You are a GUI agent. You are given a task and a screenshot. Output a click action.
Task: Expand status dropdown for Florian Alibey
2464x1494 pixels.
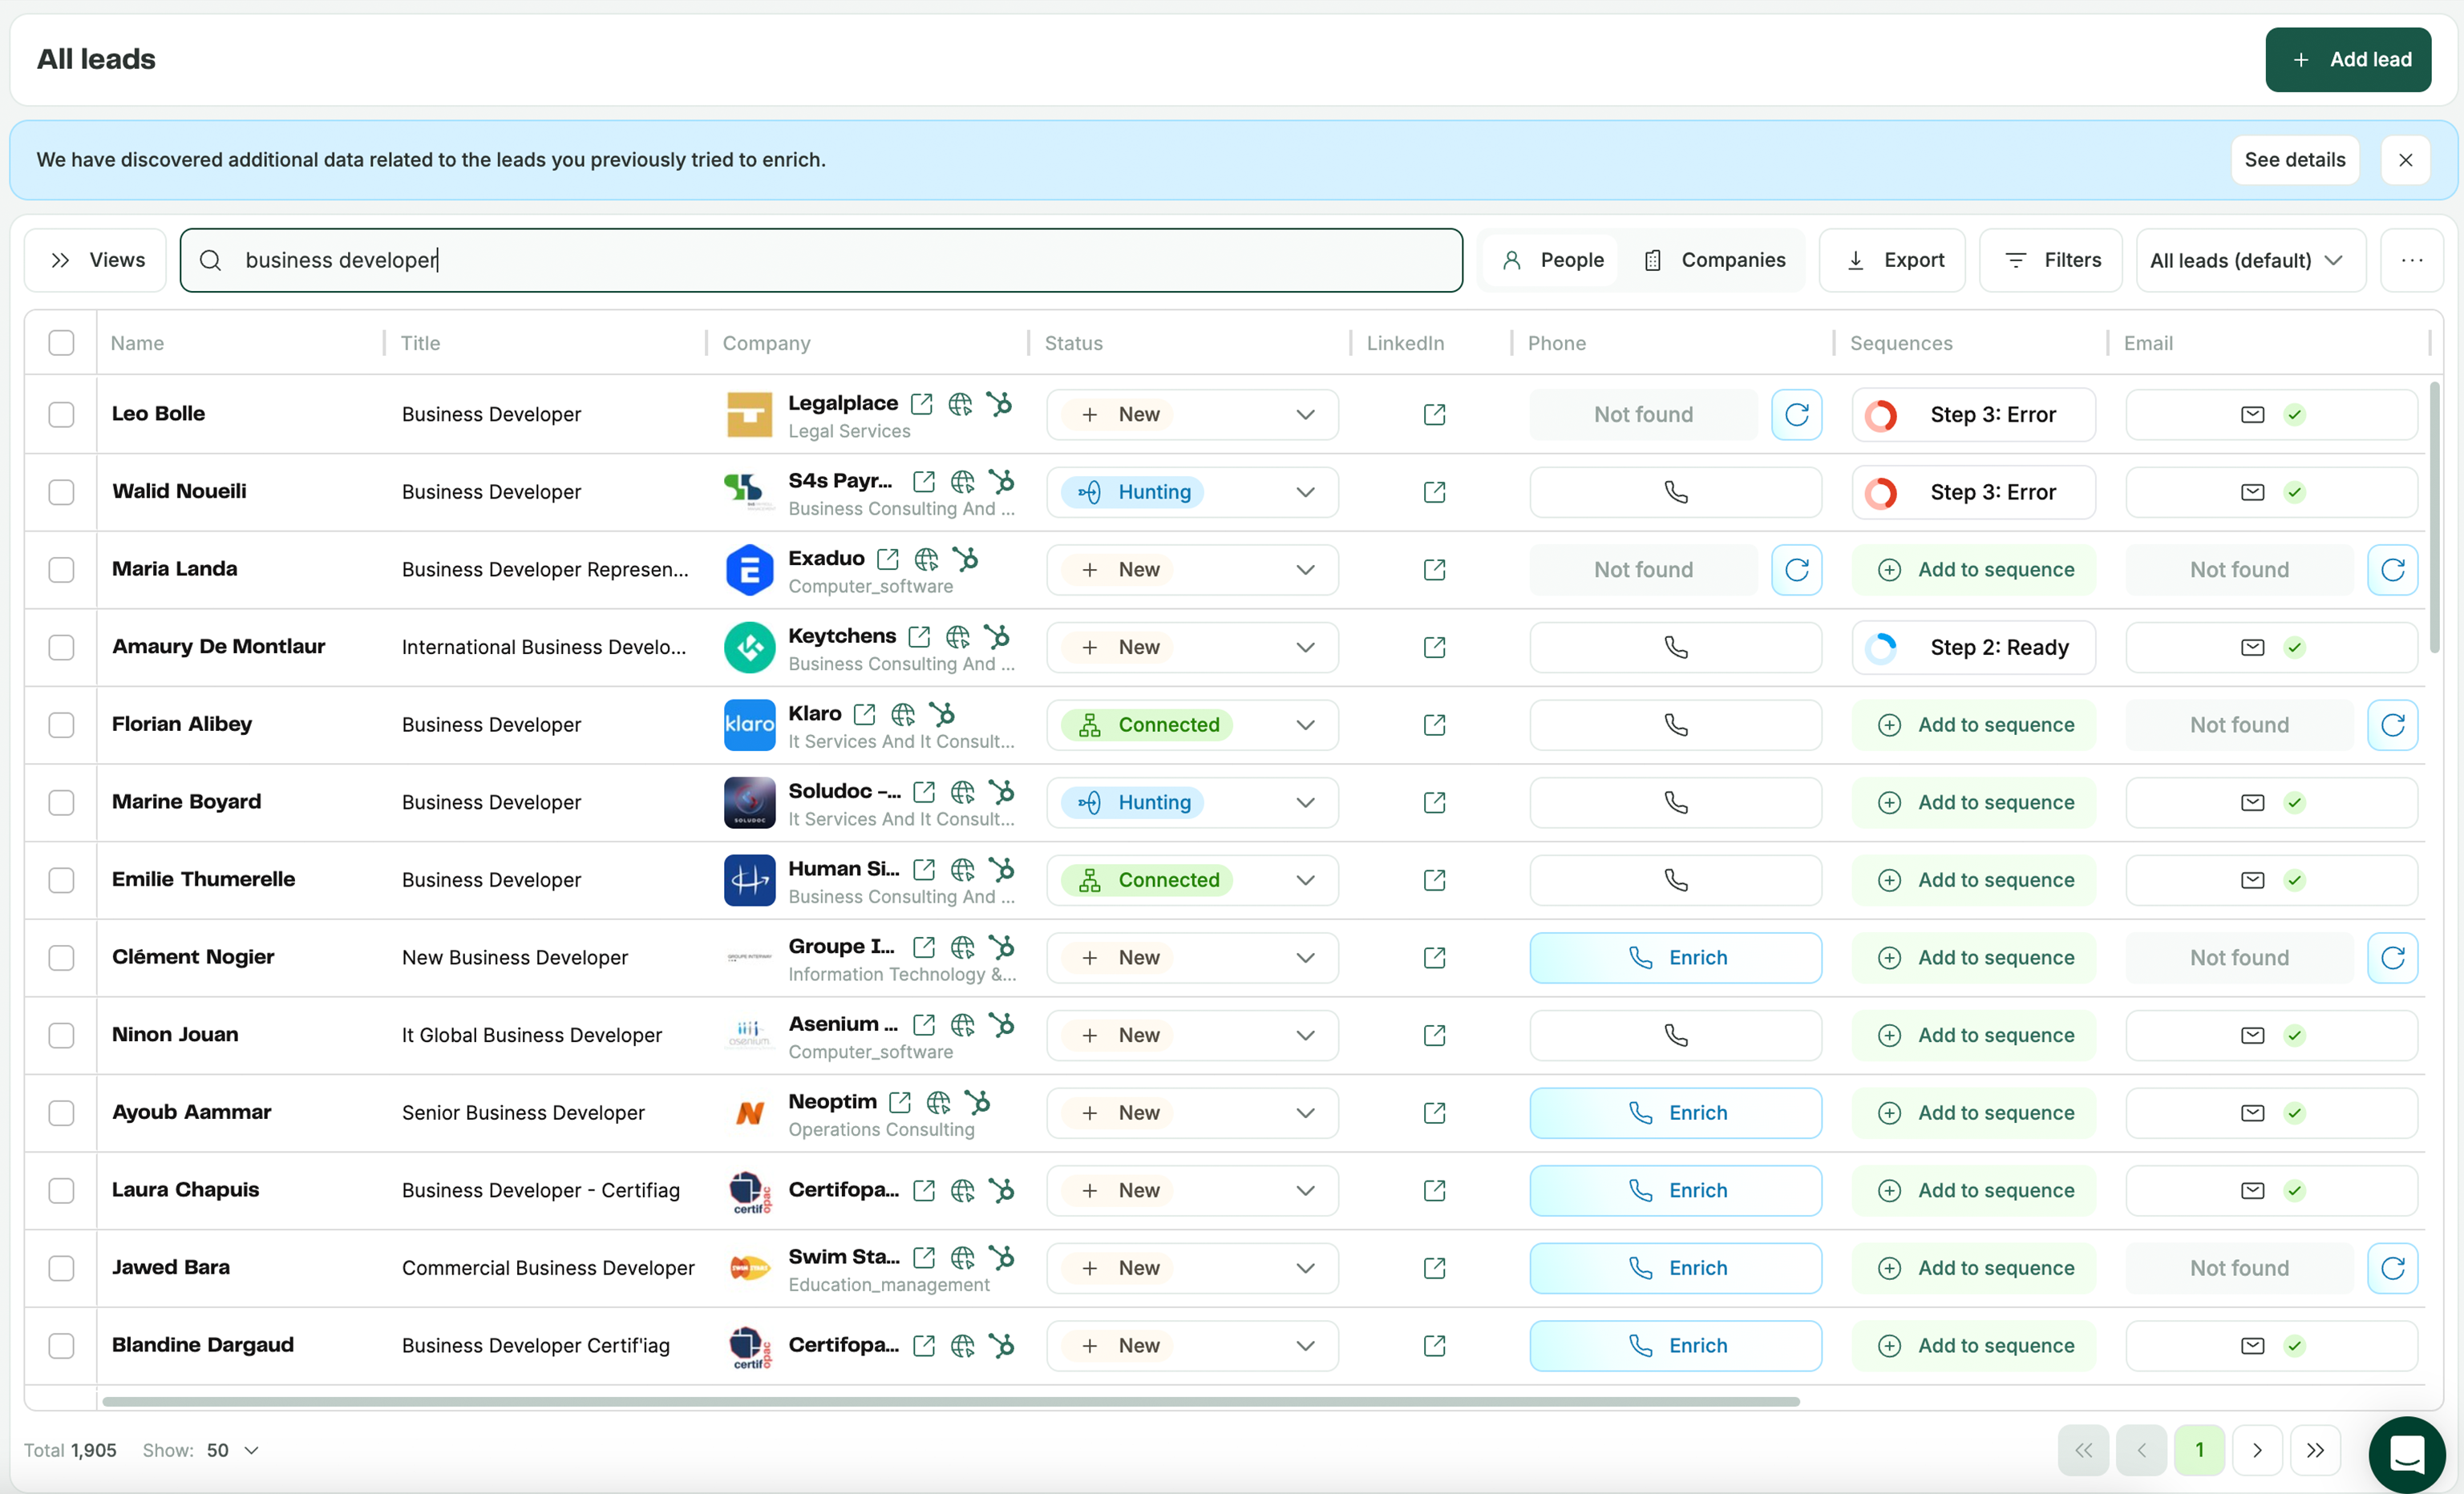tap(1305, 725)
